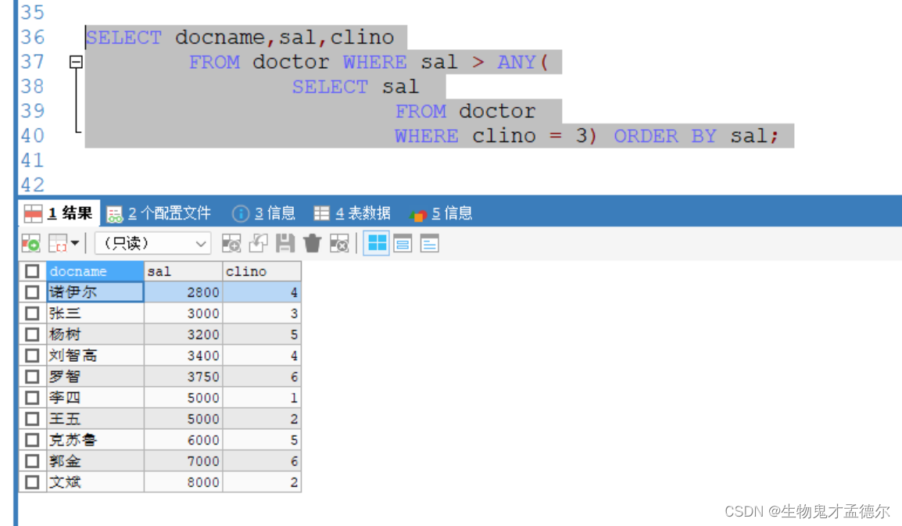
Task: Select the sal cell 6000
Action: [183, 440]
